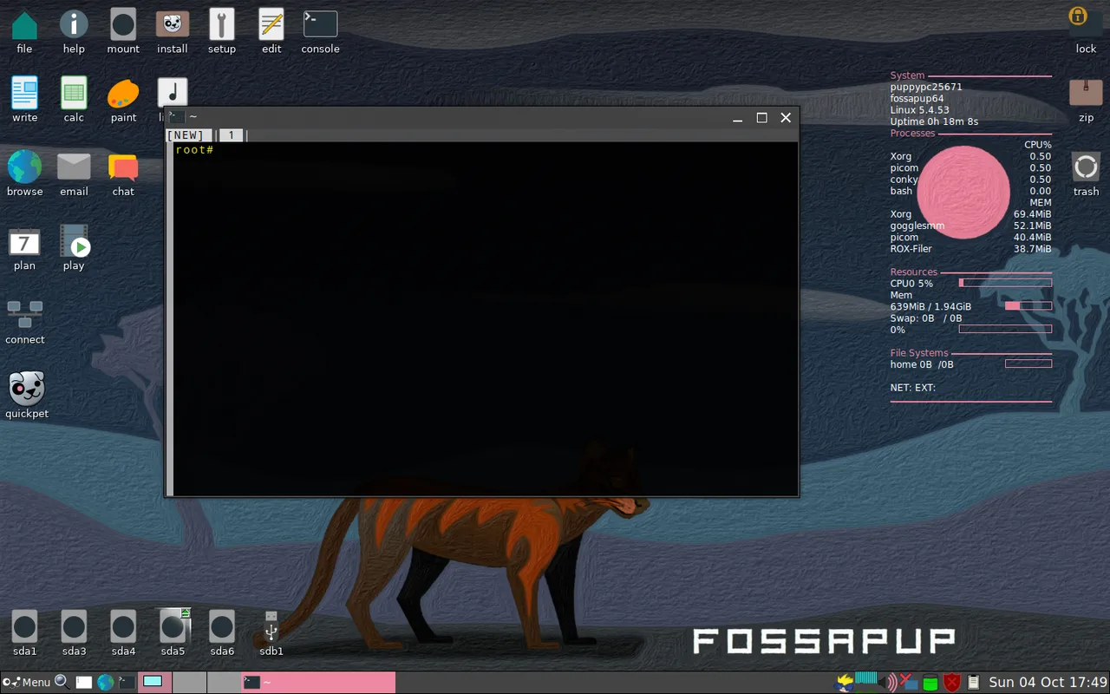Launch the terminal from taskbar launcher
The width and height of the screenshot is (1110, 694).
tap(127, 683)
